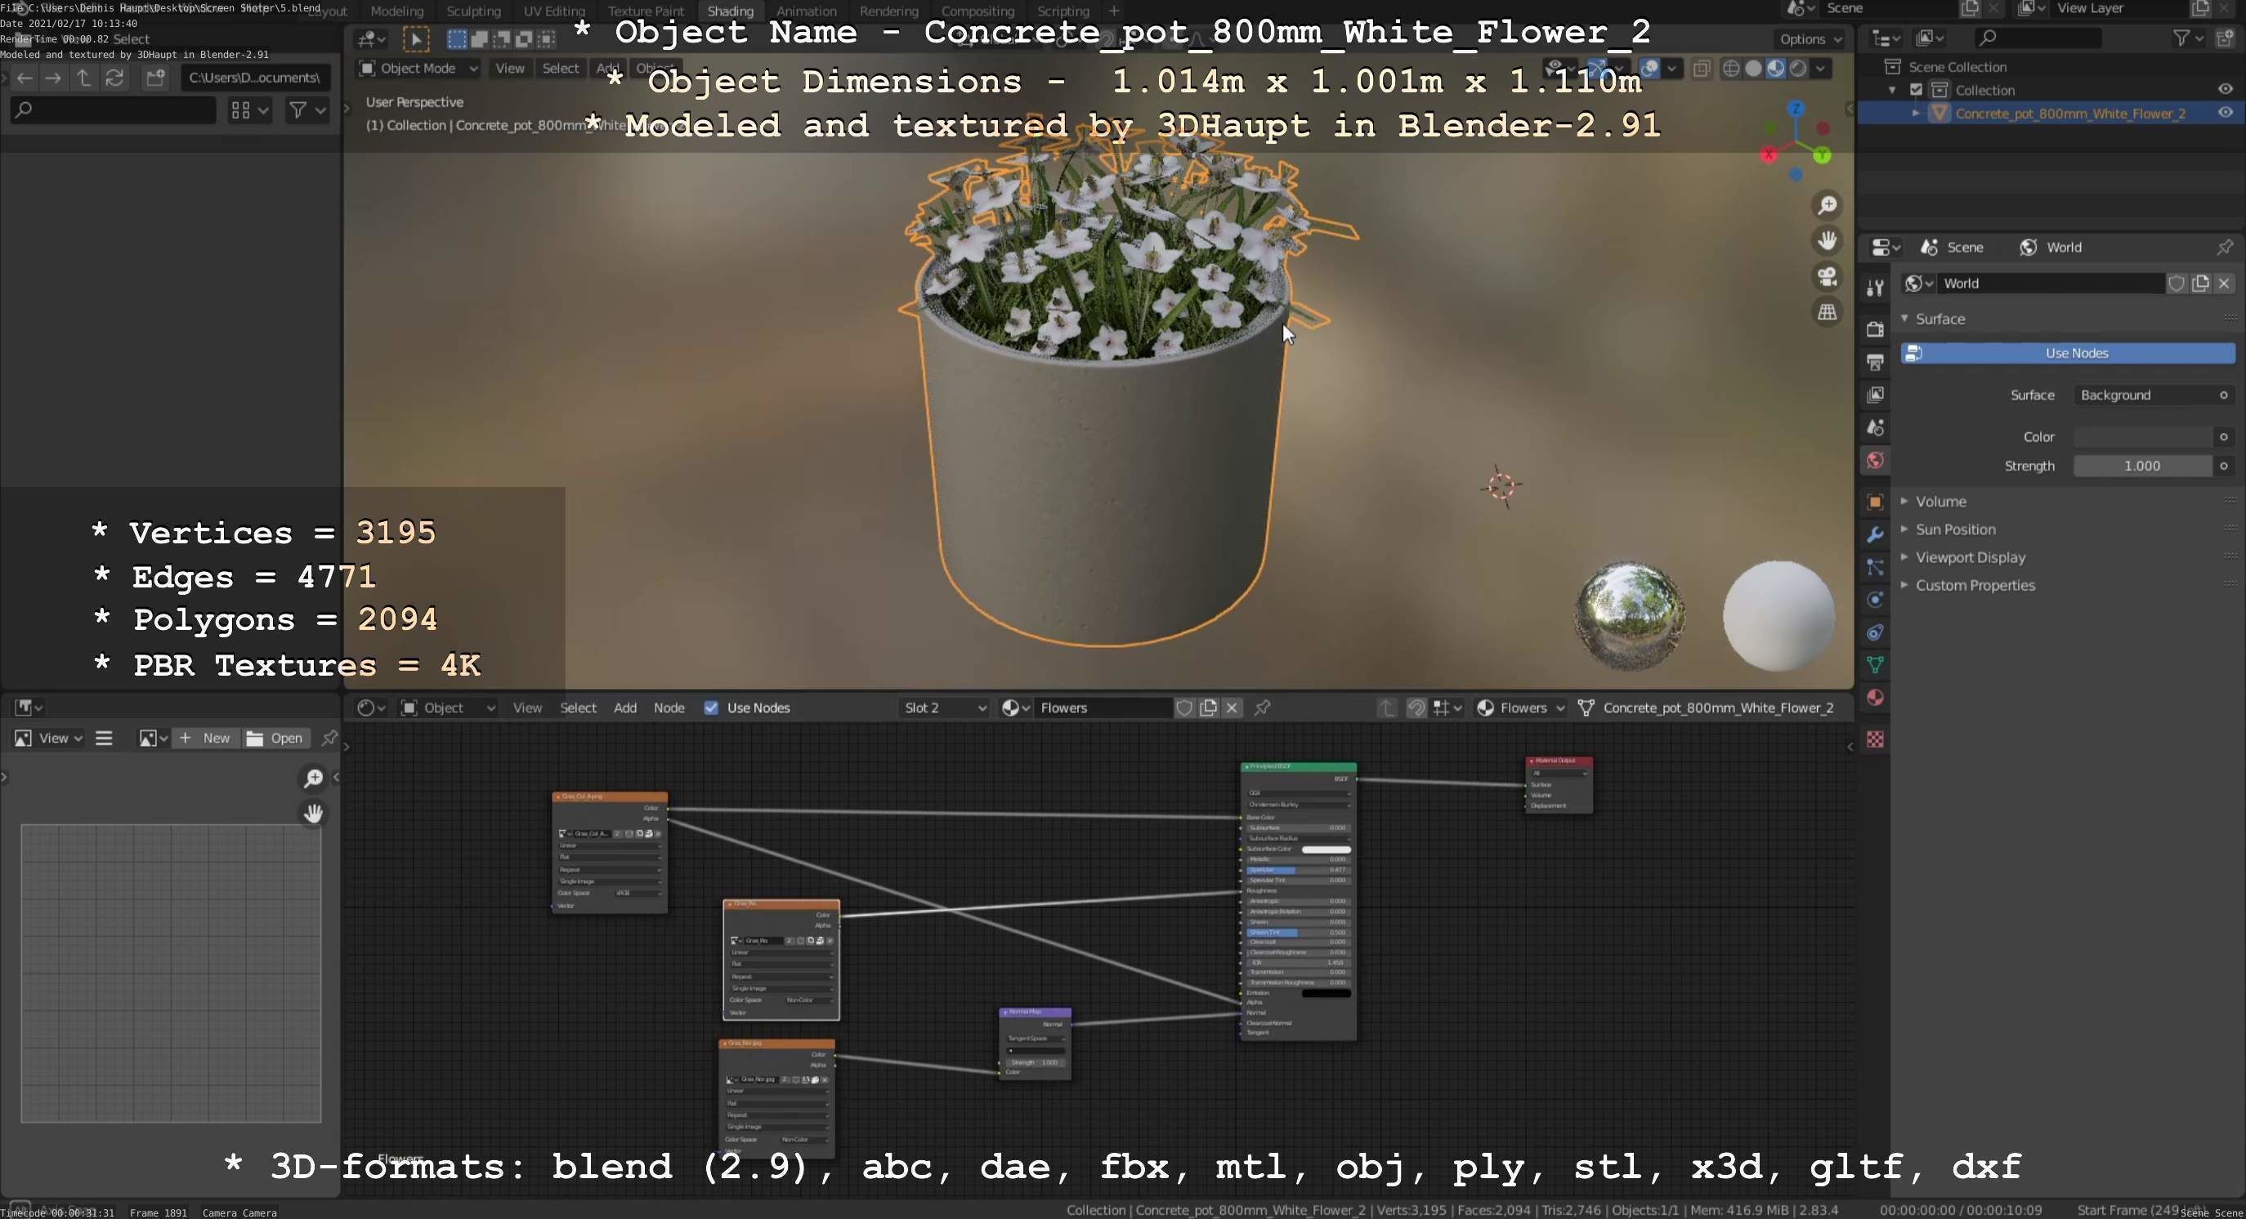Open the Modifier properties wrench tab
The width and height of the screenshot is (2246, 1219).
click(x=1875, y=534)
